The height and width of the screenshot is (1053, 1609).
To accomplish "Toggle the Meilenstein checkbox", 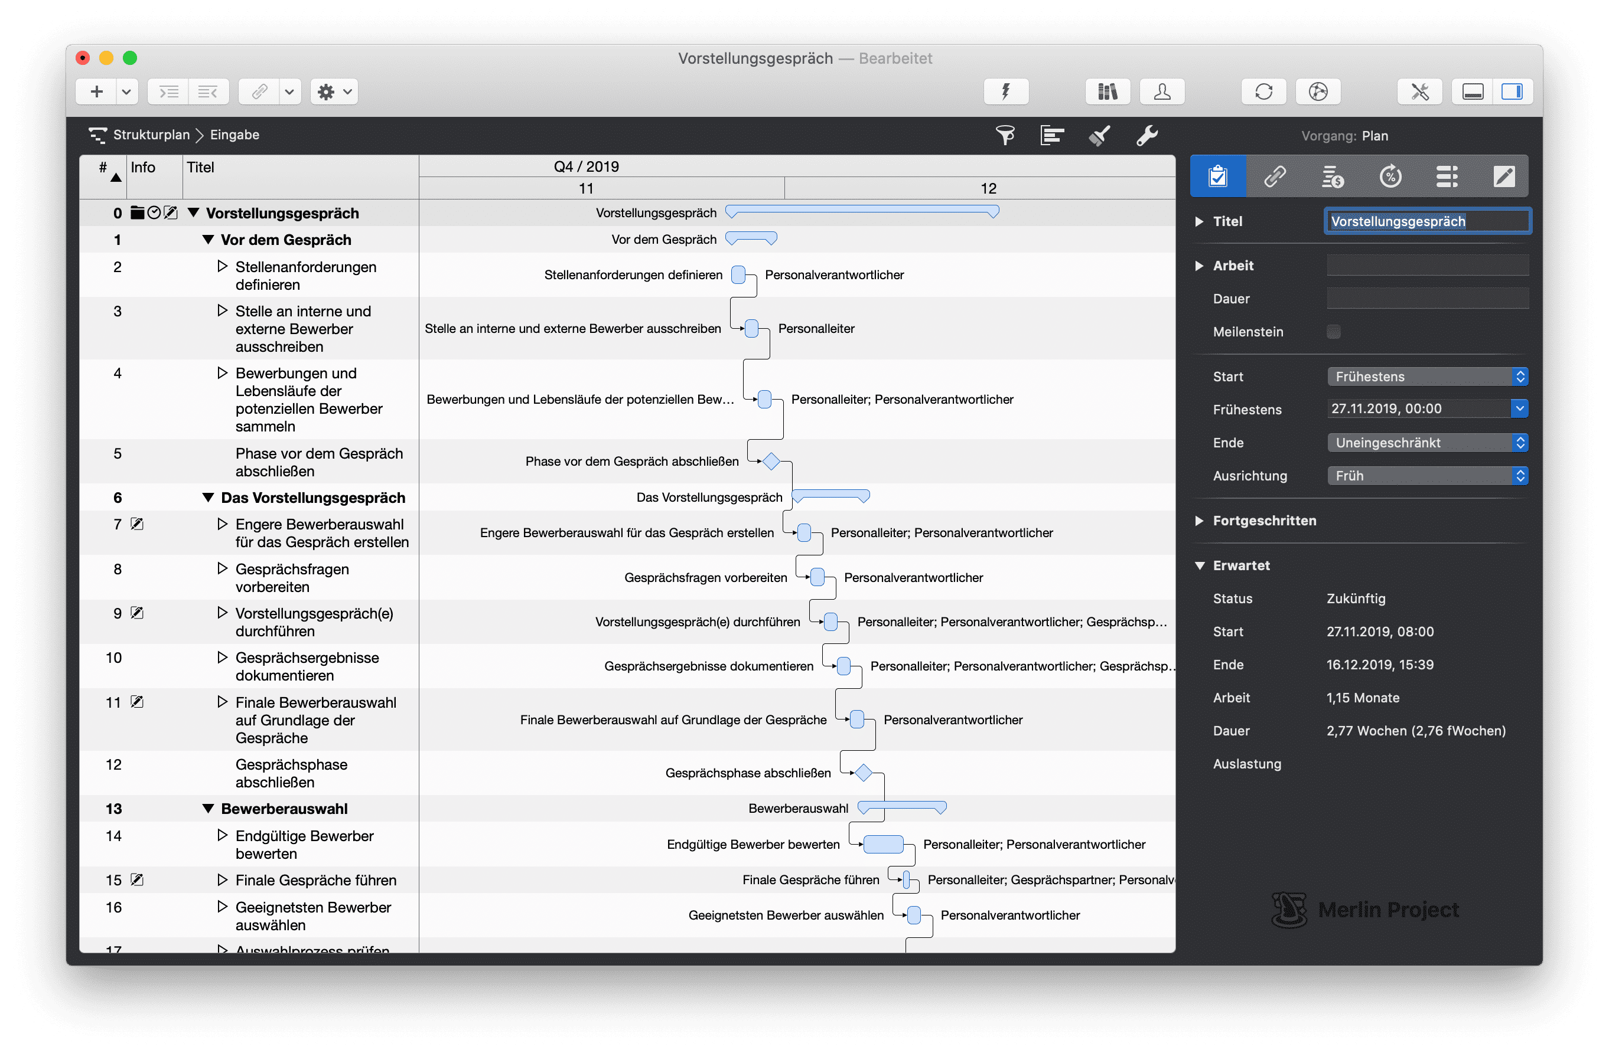I will pyautogui.click(x=1333, y=332).
